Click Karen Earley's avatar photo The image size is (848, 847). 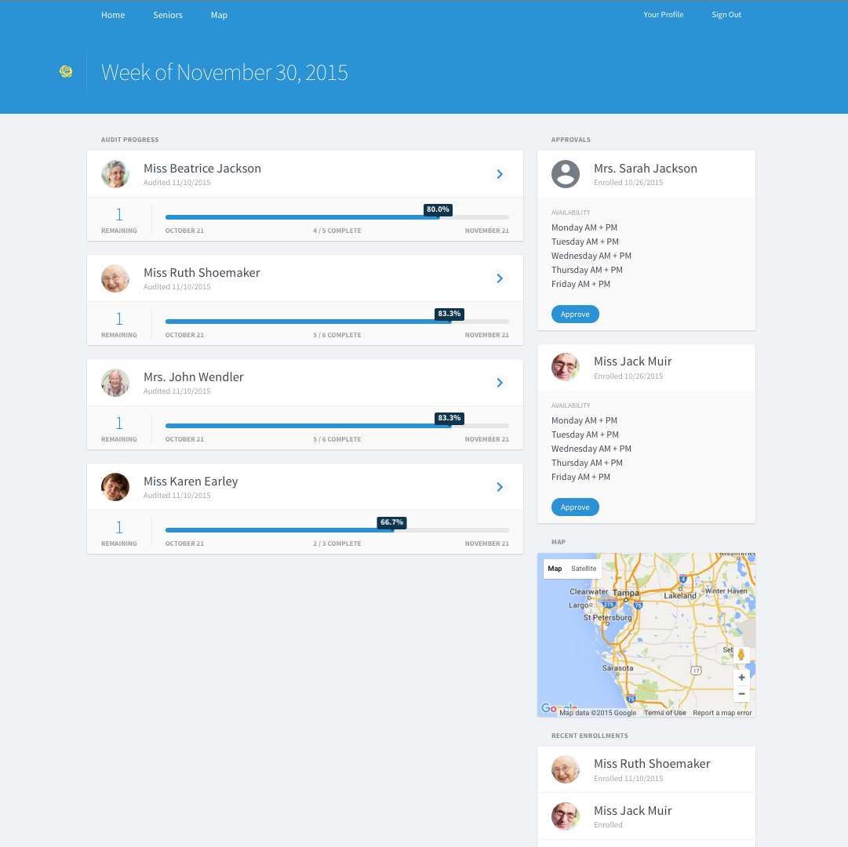(x=115, y=487)
